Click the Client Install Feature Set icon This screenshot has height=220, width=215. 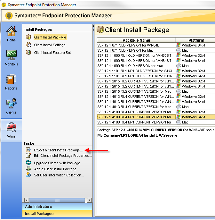28,53
